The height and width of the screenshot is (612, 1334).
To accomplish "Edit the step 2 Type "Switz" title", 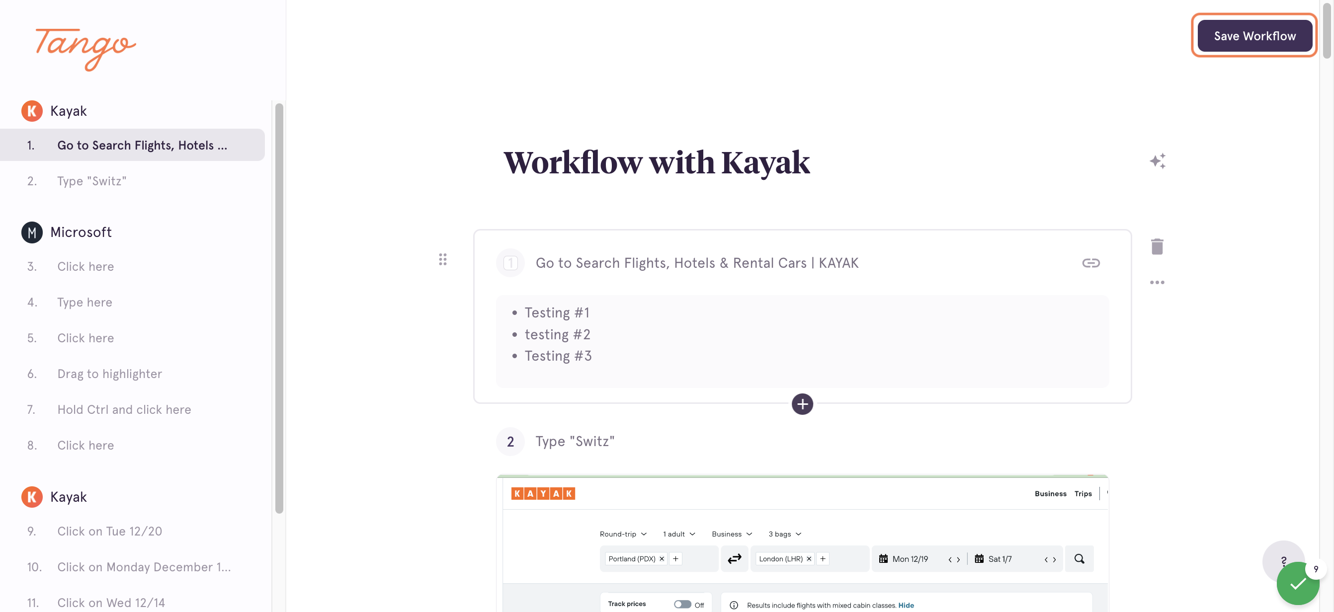I will point(575,441).
